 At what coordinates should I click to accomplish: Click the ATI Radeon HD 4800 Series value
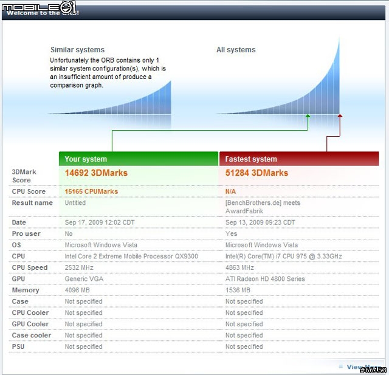pos(265,279)
